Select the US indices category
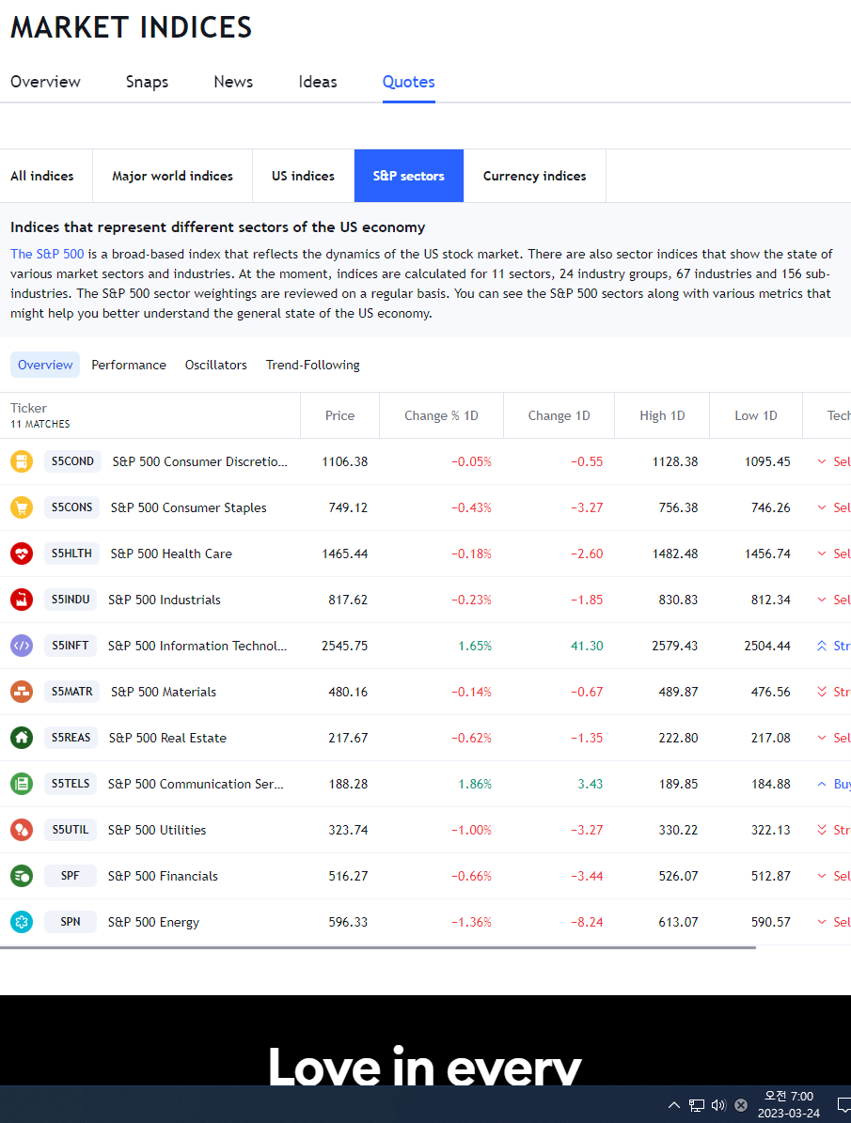 point(304,176)
